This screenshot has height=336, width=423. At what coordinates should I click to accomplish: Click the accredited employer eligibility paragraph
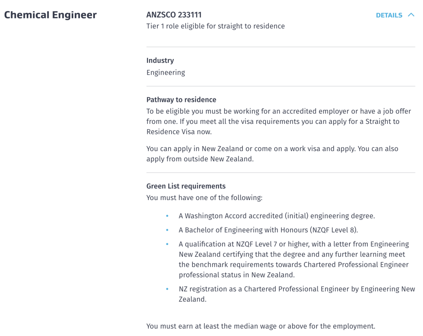click(278, 122)
